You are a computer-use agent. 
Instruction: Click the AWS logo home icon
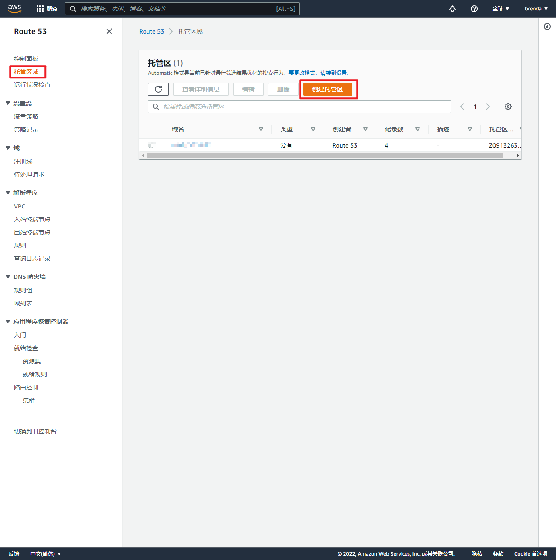(x=15, y=9)
